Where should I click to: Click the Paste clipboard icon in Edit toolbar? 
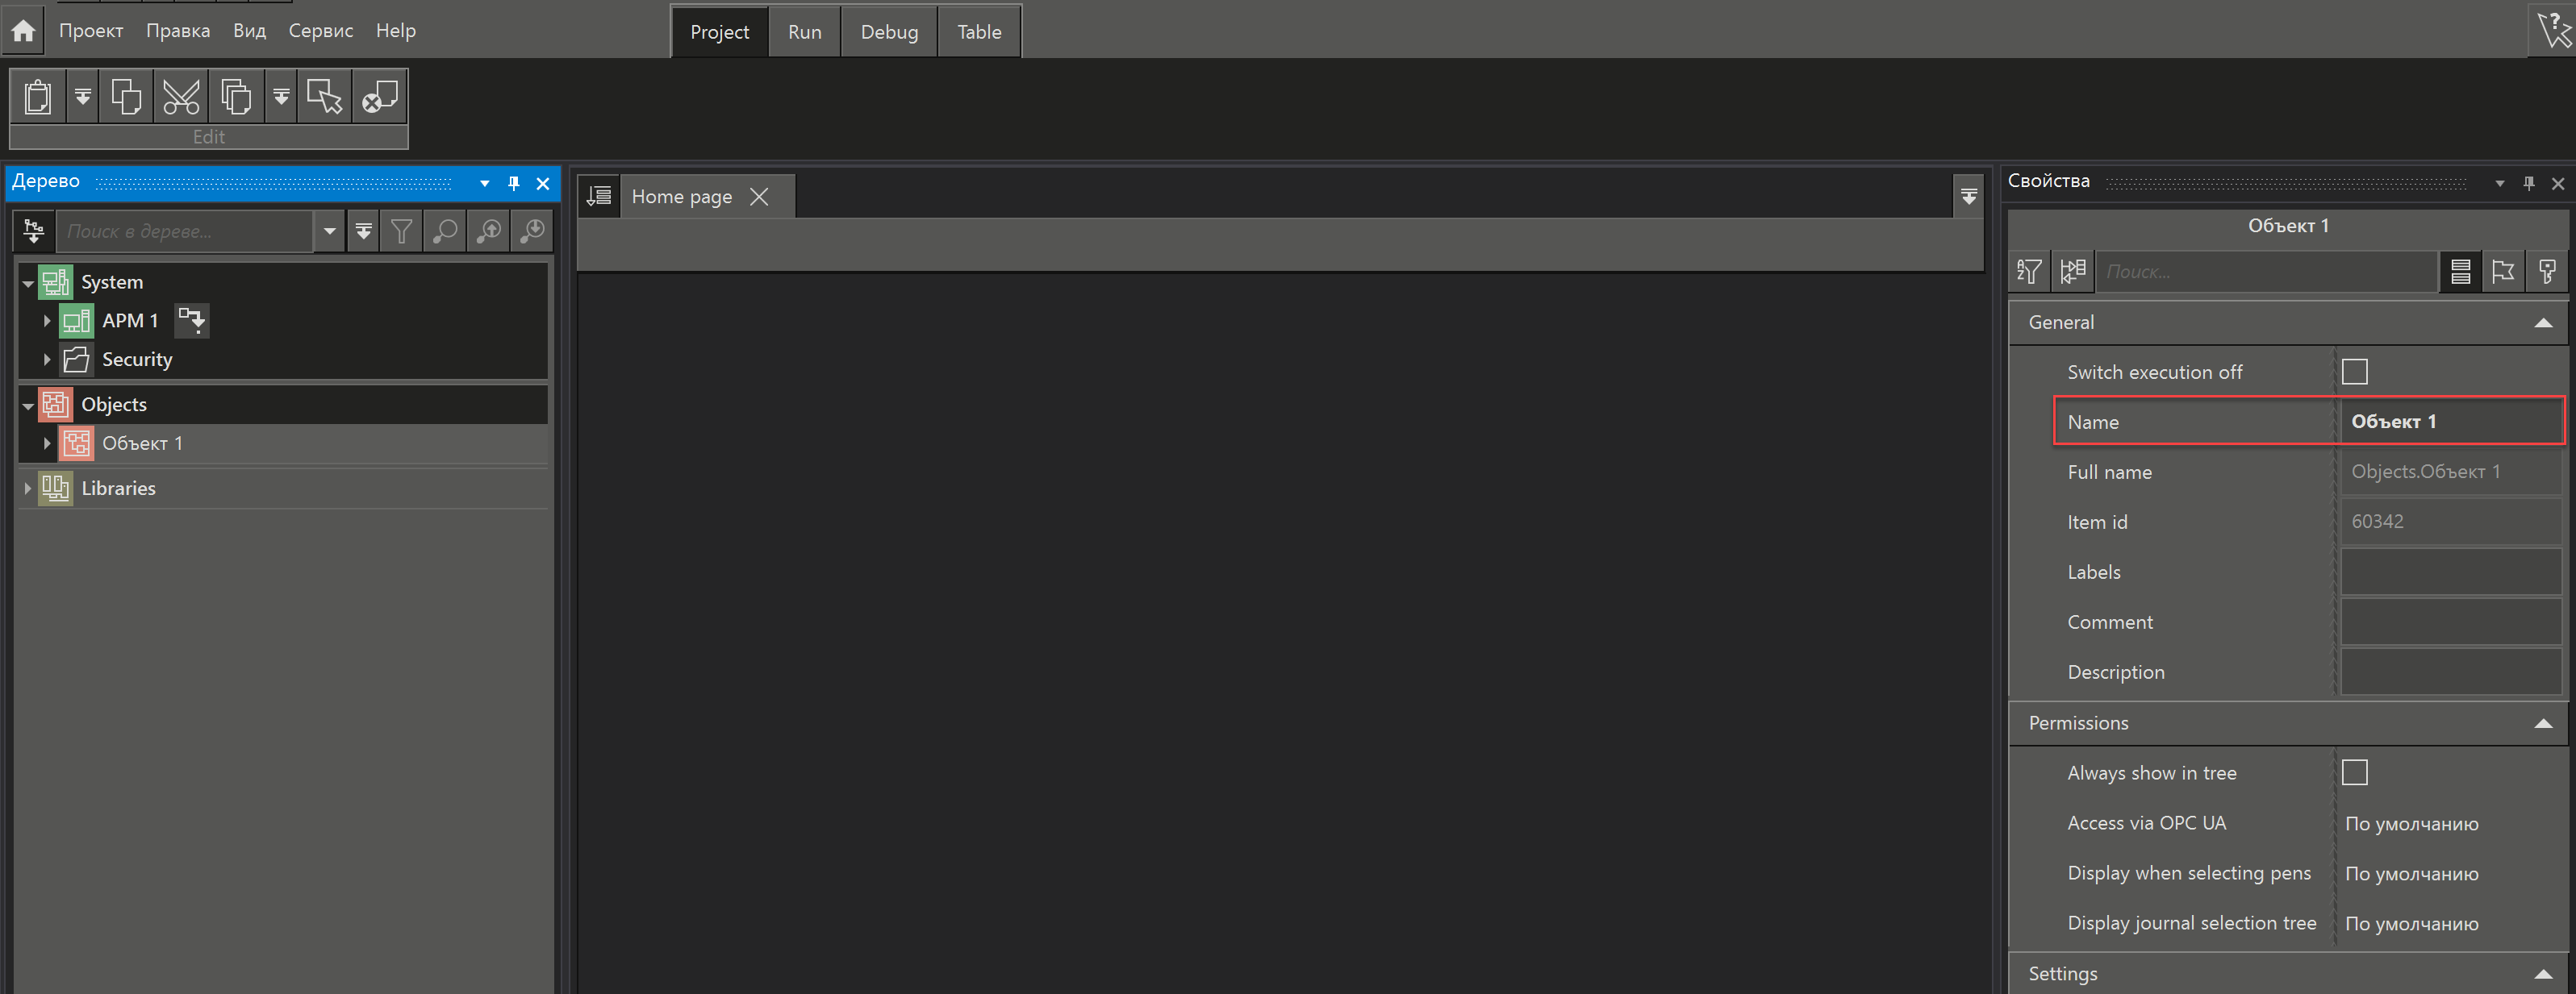(x=38, y=97)
